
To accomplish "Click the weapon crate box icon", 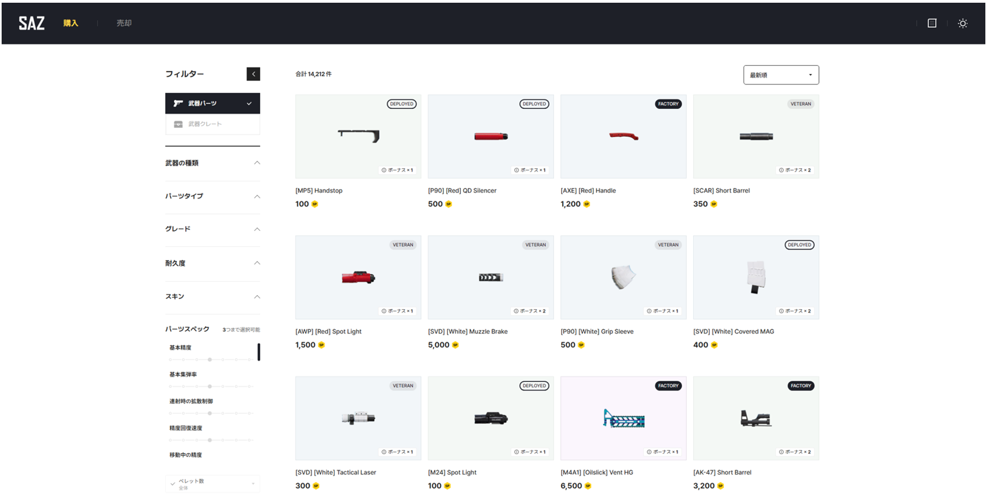I will coord(178,124).
